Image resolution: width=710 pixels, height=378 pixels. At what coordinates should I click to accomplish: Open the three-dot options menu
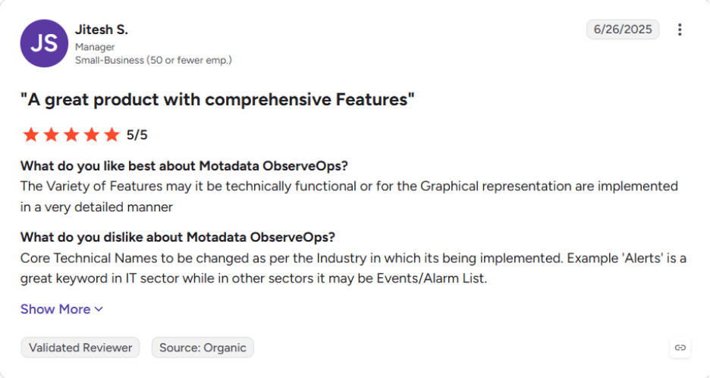point(679,30)
